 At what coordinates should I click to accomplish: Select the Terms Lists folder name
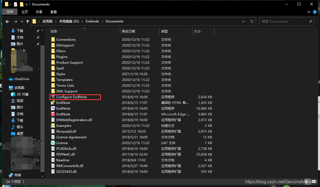(x=65, y=85)
